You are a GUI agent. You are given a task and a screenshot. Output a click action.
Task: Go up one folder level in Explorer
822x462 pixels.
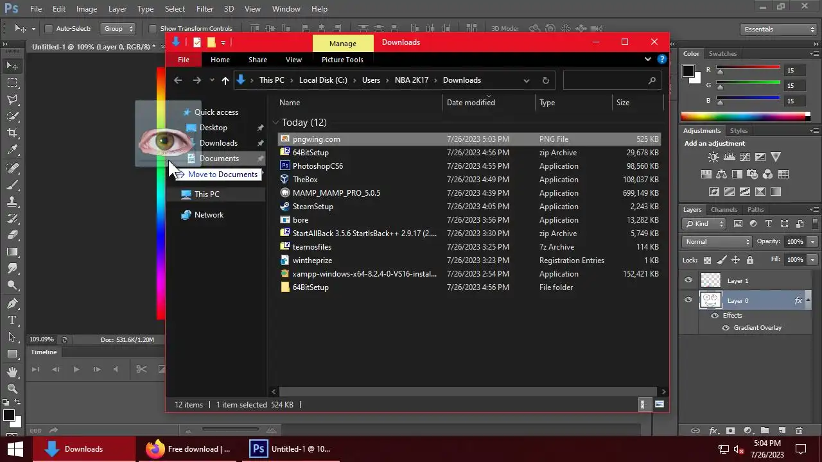(x=225, y=80)
